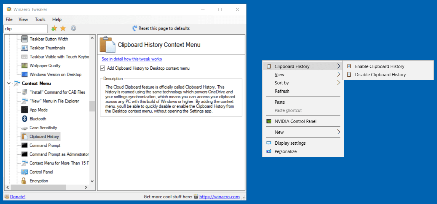Choose Display settings in context menu
437x204 pixels.
303,143
